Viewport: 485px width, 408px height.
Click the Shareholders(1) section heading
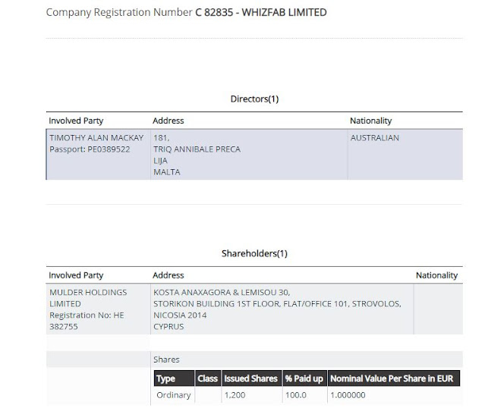(254, 253)
